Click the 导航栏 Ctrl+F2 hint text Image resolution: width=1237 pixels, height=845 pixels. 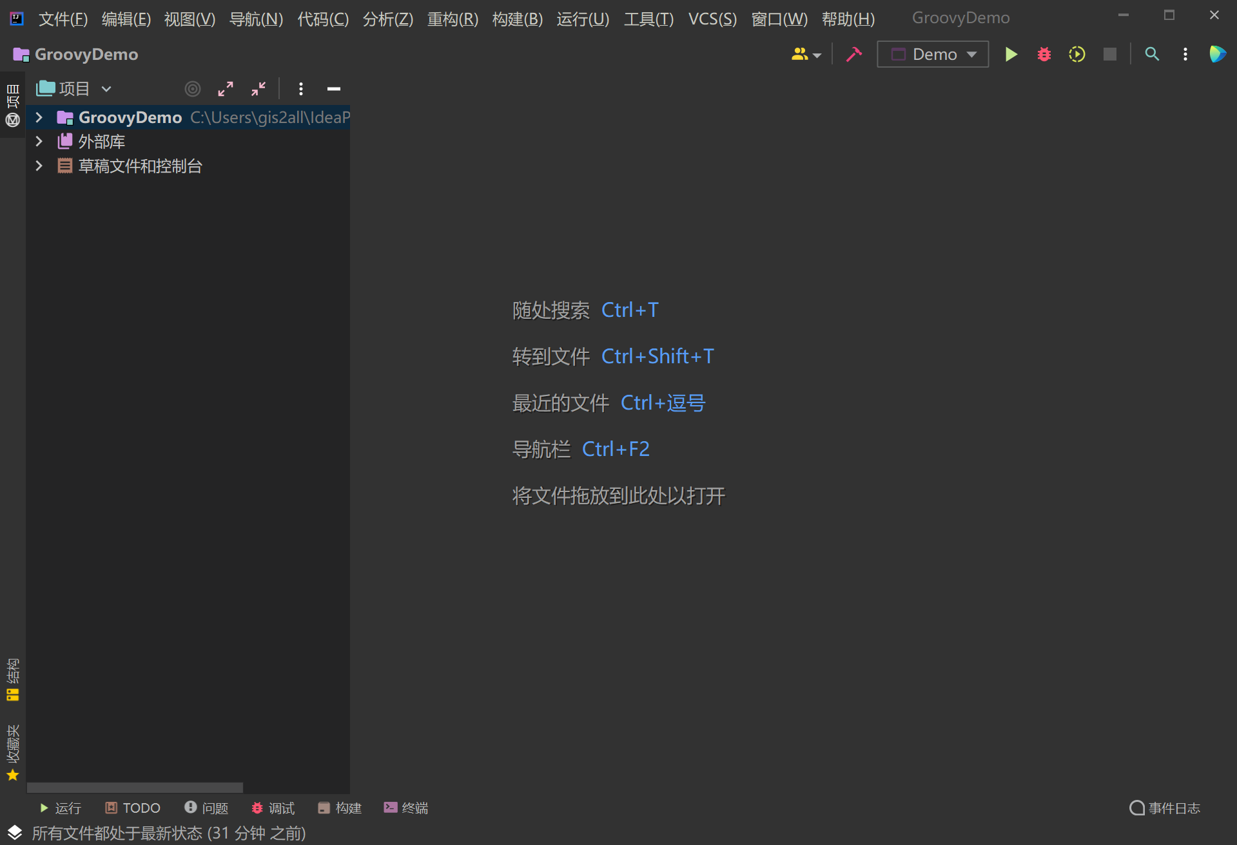coord(581,450)
